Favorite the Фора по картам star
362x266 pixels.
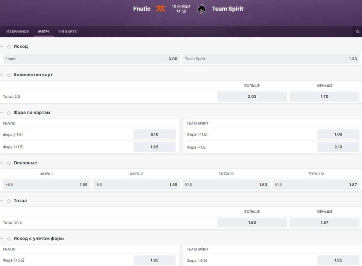pyautogui.click(x=9, y=113)
